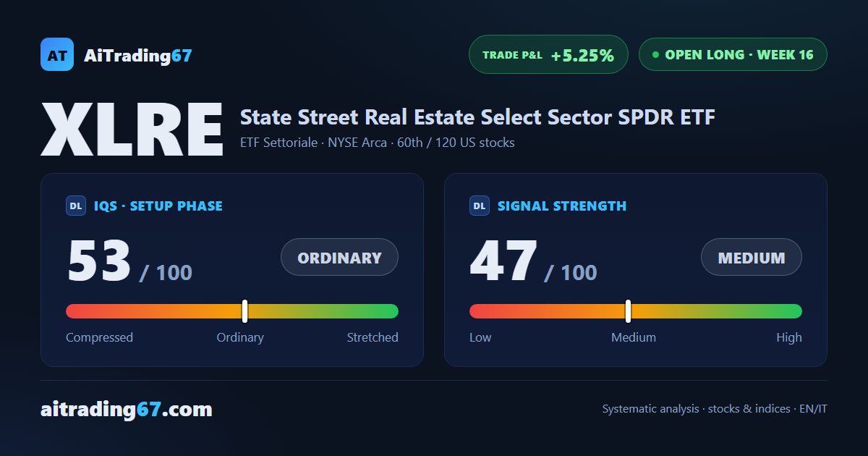Click the AT logo icon
This screenshot has height=456, width=868.
coord(57,54)
